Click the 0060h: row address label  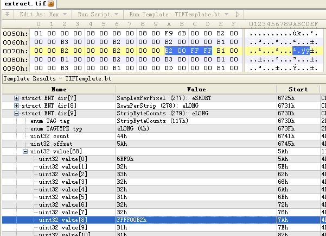pos(15,42)
